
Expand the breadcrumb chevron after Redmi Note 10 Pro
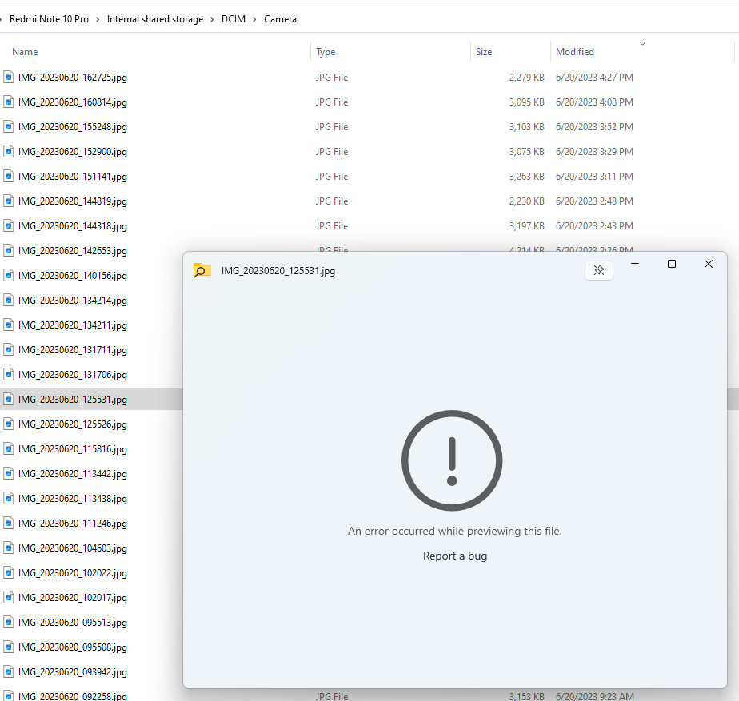(98, 18)
